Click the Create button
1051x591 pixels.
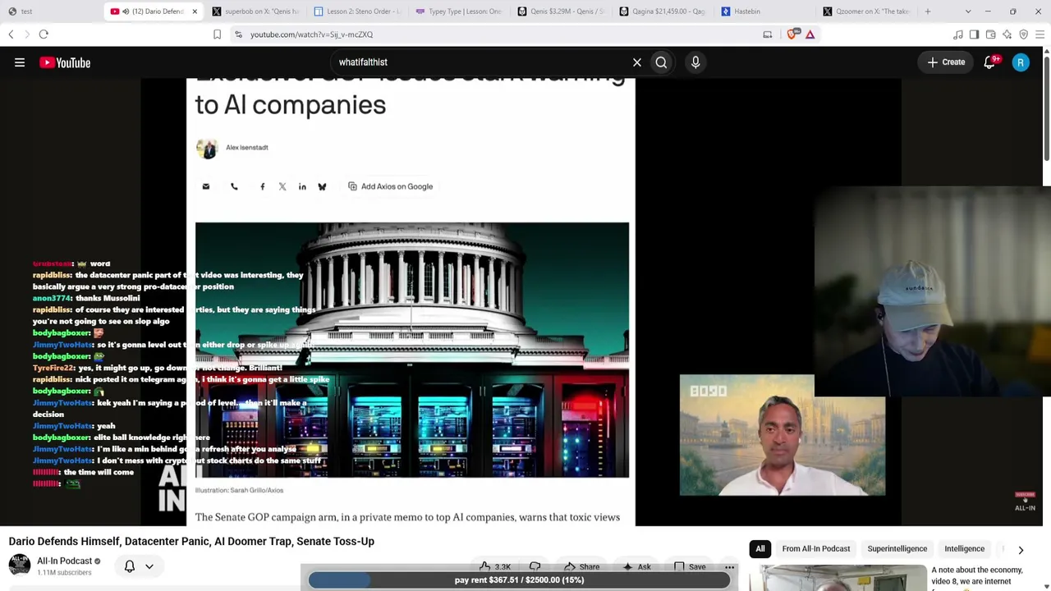947,62
